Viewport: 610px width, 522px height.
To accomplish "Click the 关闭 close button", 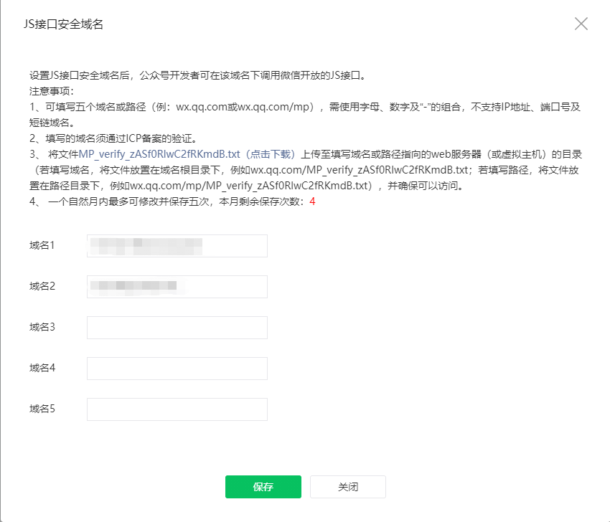I will 347,487.
